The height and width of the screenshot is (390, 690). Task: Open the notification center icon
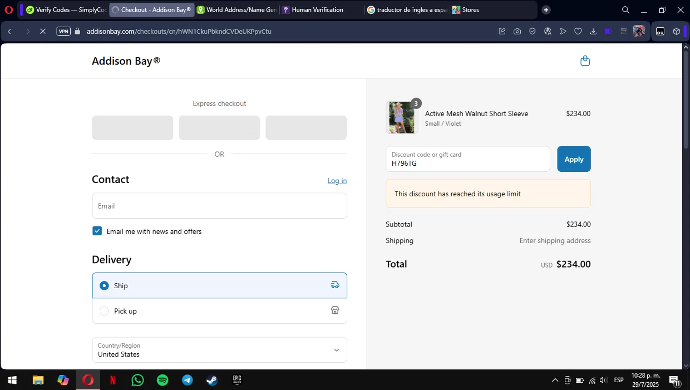(x=675, y=380)
